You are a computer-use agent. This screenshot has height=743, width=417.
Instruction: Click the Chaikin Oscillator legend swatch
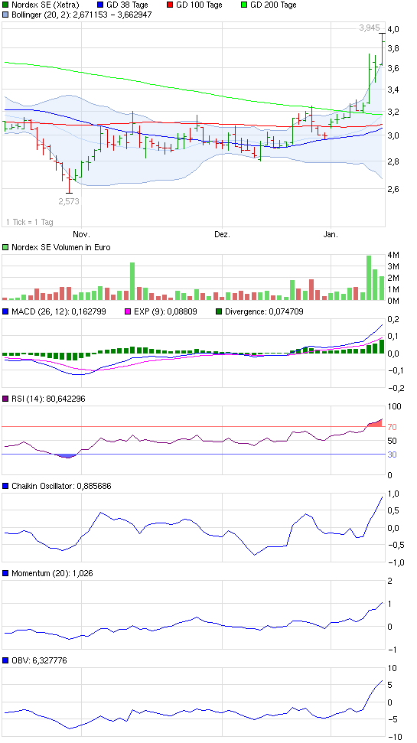(5, 486)
